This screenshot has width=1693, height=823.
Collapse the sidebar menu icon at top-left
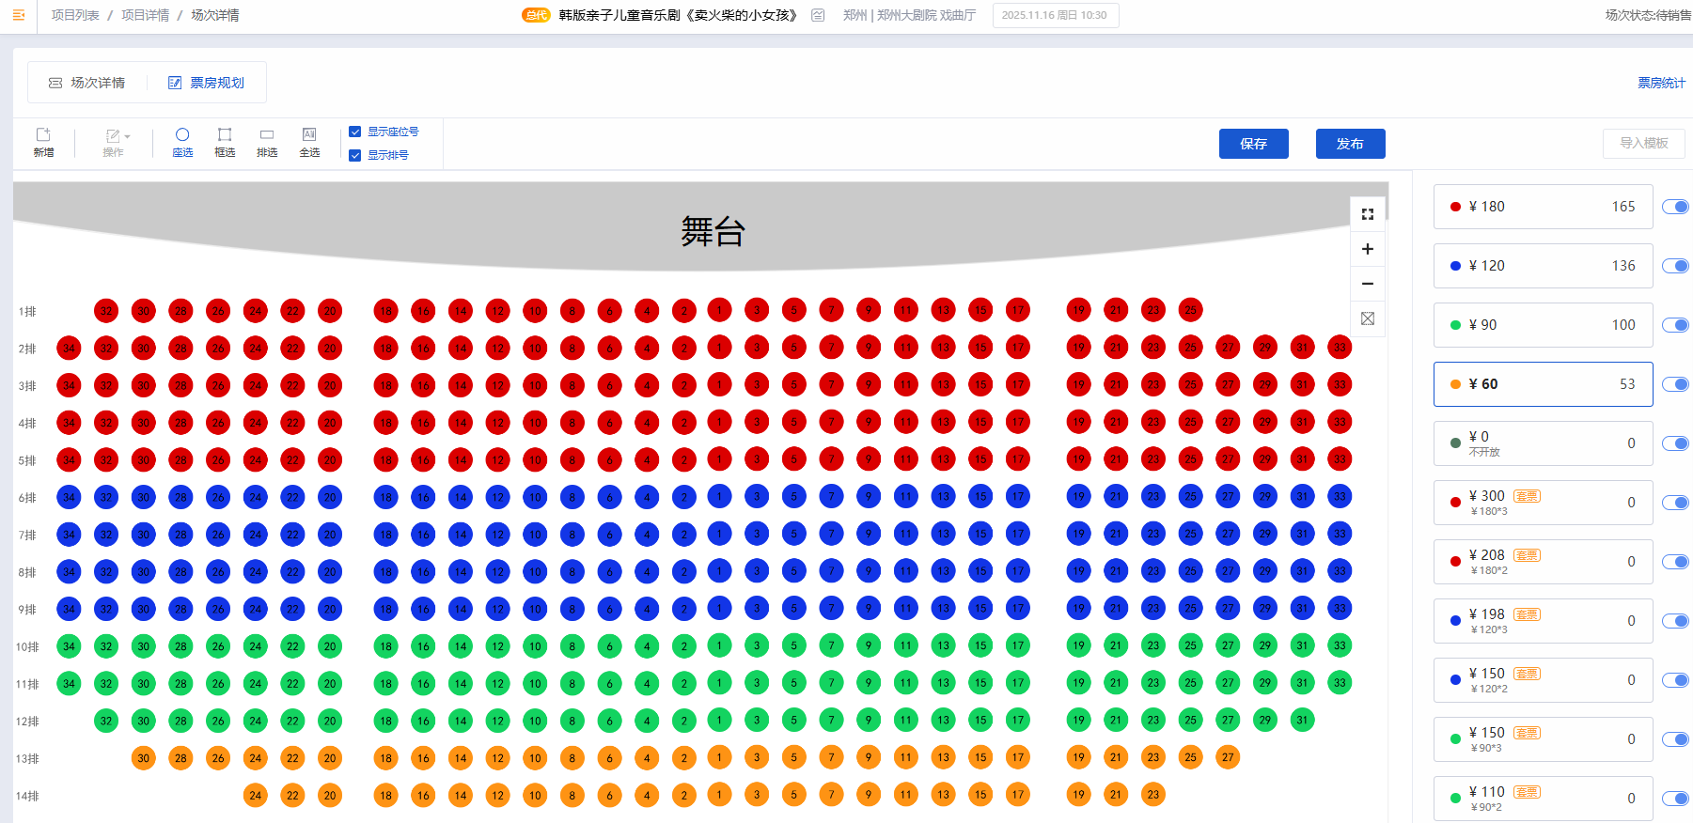coord(18,15)
